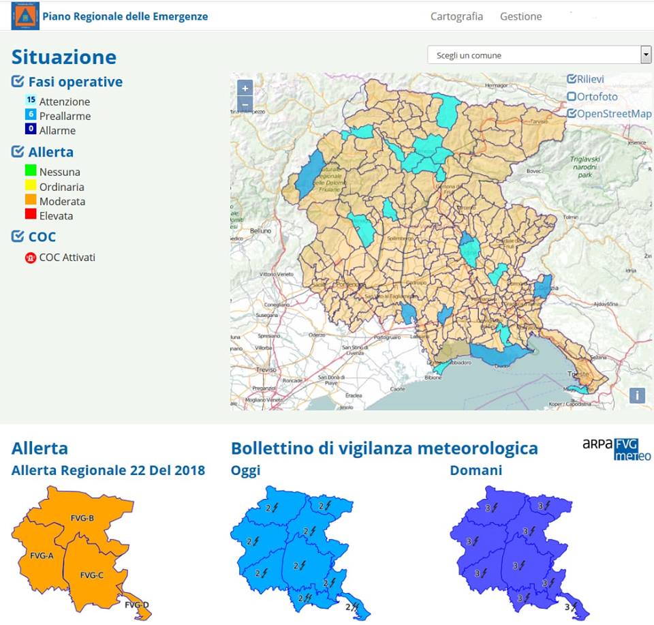Disable the Rilievi map layer
The height and width of the screenshot is (625, 654).
click(x=572, y=79)
